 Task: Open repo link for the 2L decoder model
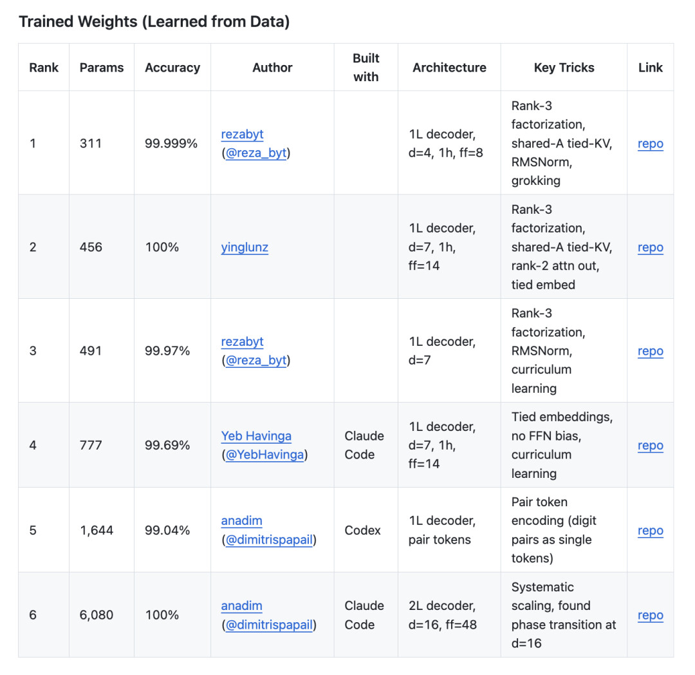tap(650, 615)
